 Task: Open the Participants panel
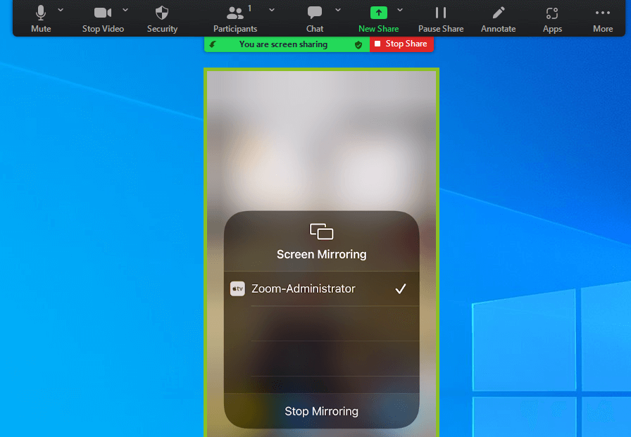pos(235,18)
